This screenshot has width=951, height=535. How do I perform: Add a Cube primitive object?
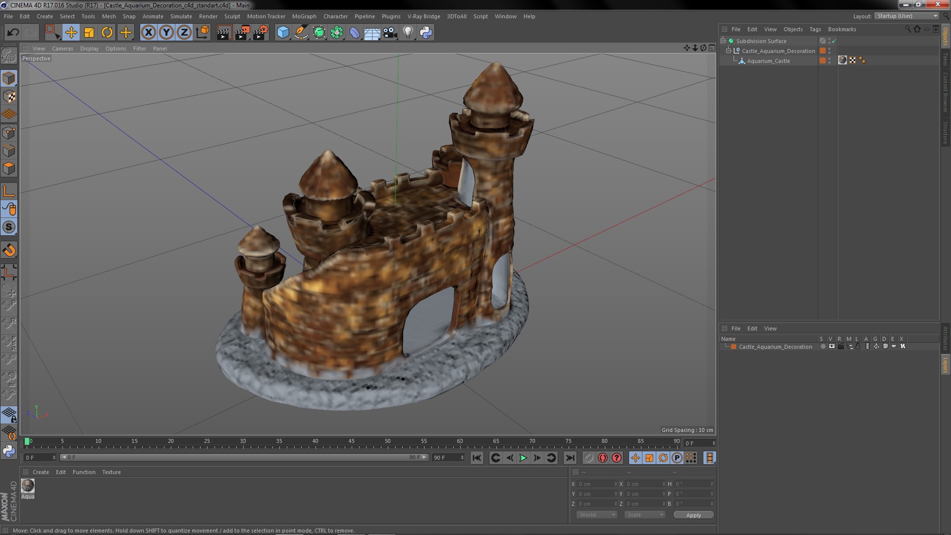click(283, 33)
